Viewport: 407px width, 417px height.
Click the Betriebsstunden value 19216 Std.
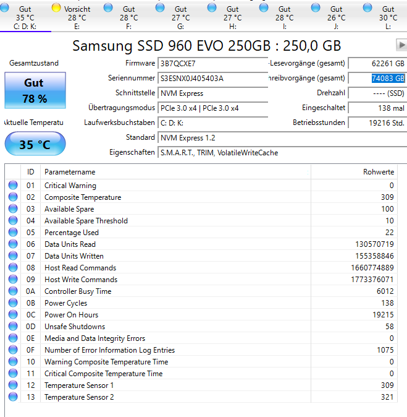pos(377,123)
